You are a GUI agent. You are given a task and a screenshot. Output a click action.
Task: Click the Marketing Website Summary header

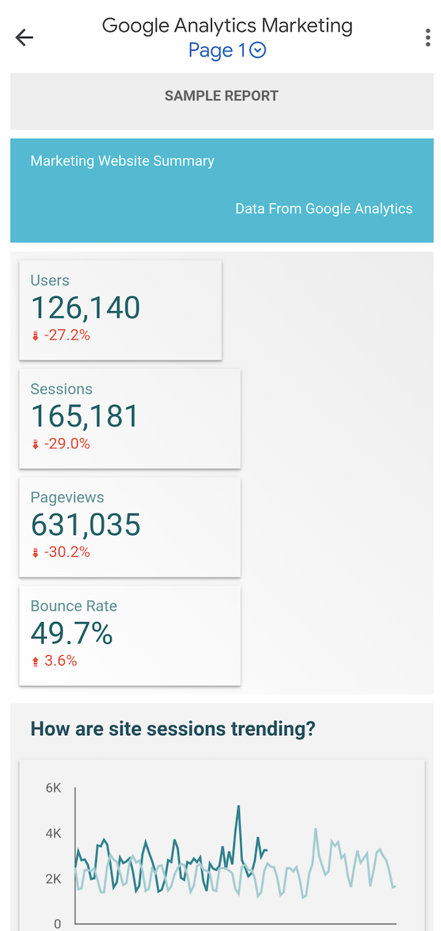point(122,161)
